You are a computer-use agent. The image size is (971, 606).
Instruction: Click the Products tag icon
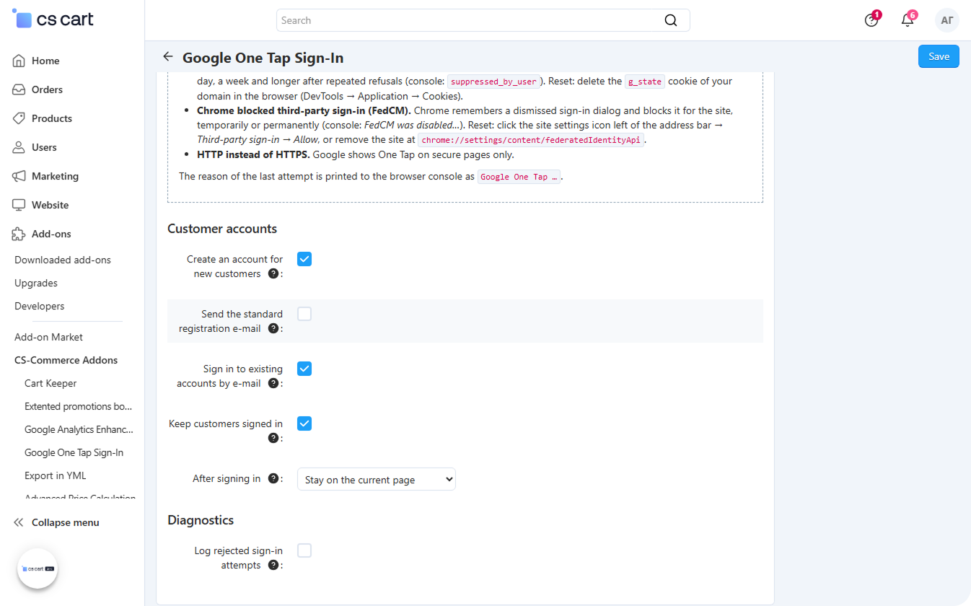(19, 118)
